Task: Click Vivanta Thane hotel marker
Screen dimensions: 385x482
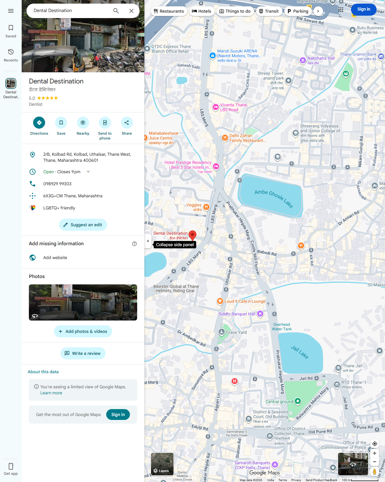Action: 215,107
